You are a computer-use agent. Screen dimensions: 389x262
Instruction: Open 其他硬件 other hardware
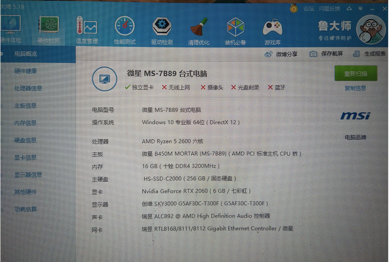[x=25, y=192]
